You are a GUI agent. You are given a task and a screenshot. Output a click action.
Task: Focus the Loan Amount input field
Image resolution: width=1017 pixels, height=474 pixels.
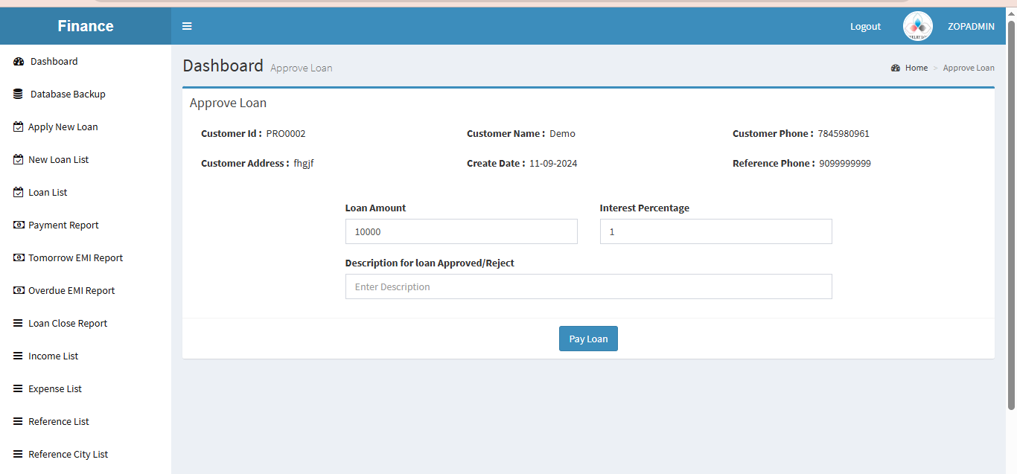point(461,231)
